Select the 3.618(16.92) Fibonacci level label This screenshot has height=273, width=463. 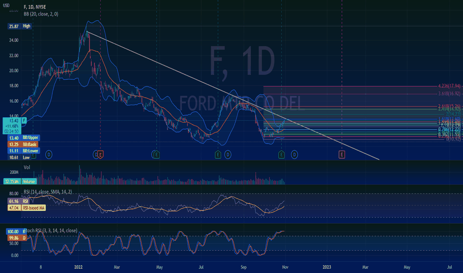[x=449, y=93]
